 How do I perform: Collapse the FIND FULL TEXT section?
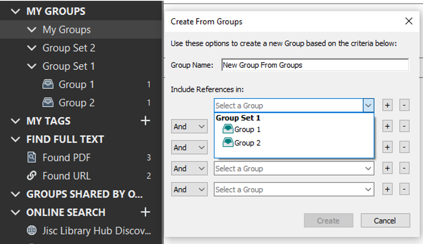[x=15, y=139]
